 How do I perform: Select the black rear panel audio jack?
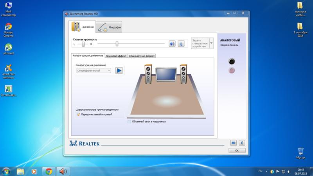[x=232, y=61]
